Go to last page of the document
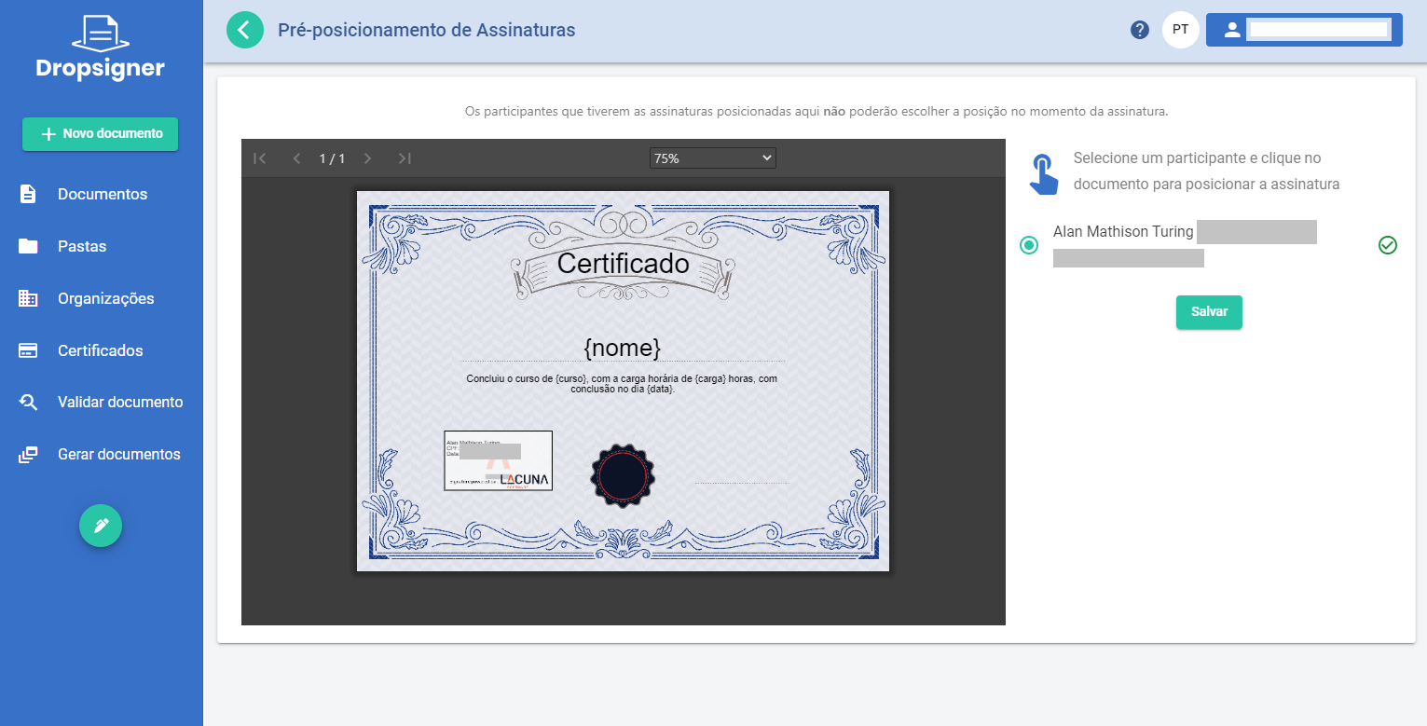The height and width of the screenshot is (726, 1427). 405,158
